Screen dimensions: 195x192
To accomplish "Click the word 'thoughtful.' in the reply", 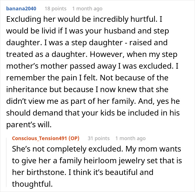I will pyautogui.click(x=32, y=184).
